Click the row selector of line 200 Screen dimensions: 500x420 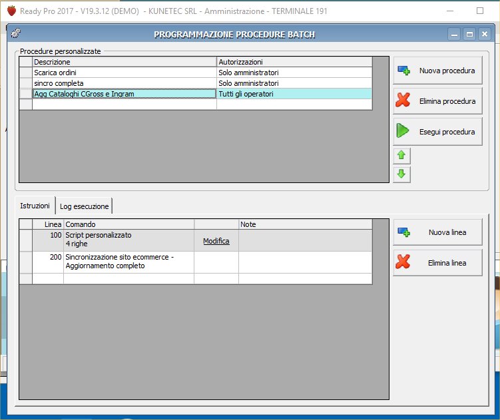pos(26,262)
